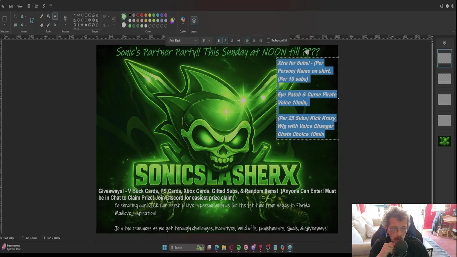
Task: Choose the Line shape
Action: click(75, 15)
